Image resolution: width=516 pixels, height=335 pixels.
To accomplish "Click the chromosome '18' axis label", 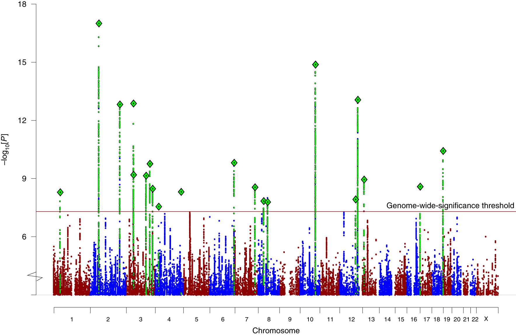I will (437, 320).
